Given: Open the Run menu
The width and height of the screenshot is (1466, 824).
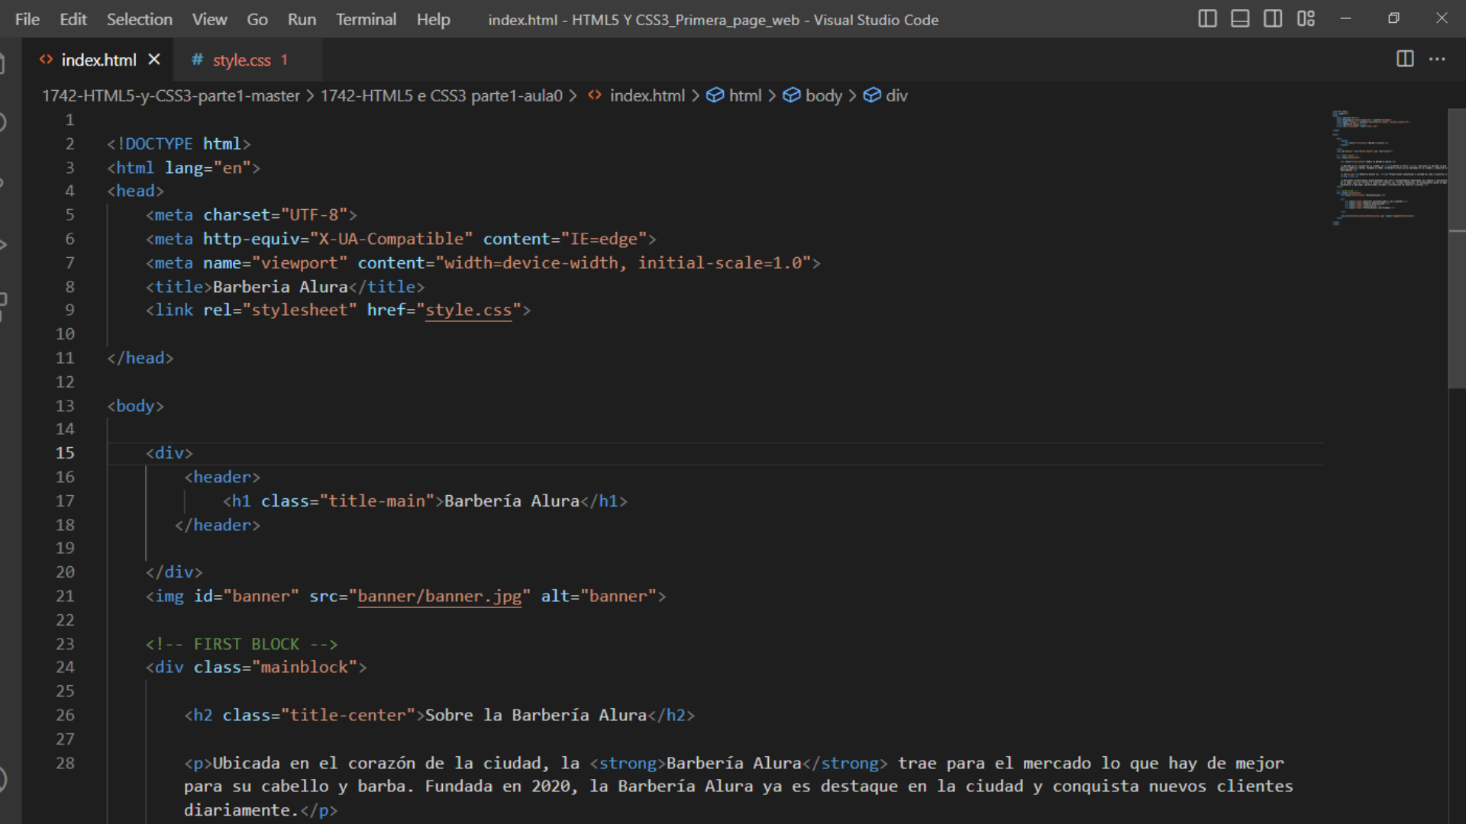Looking at the screenshot, I should point(302,20).
